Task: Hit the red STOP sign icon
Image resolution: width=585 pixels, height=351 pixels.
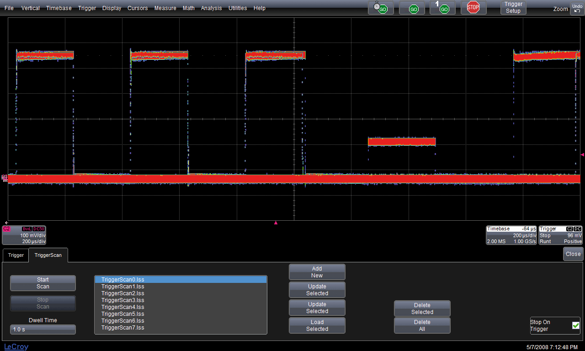Action: coord(473,7)
